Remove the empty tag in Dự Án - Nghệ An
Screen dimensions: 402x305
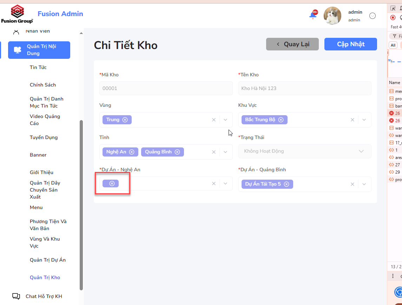tap(112, 183)
